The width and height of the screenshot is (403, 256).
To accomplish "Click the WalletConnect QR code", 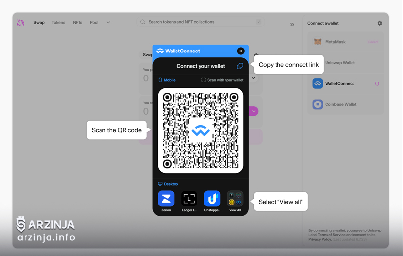I will tap(201, 130).
